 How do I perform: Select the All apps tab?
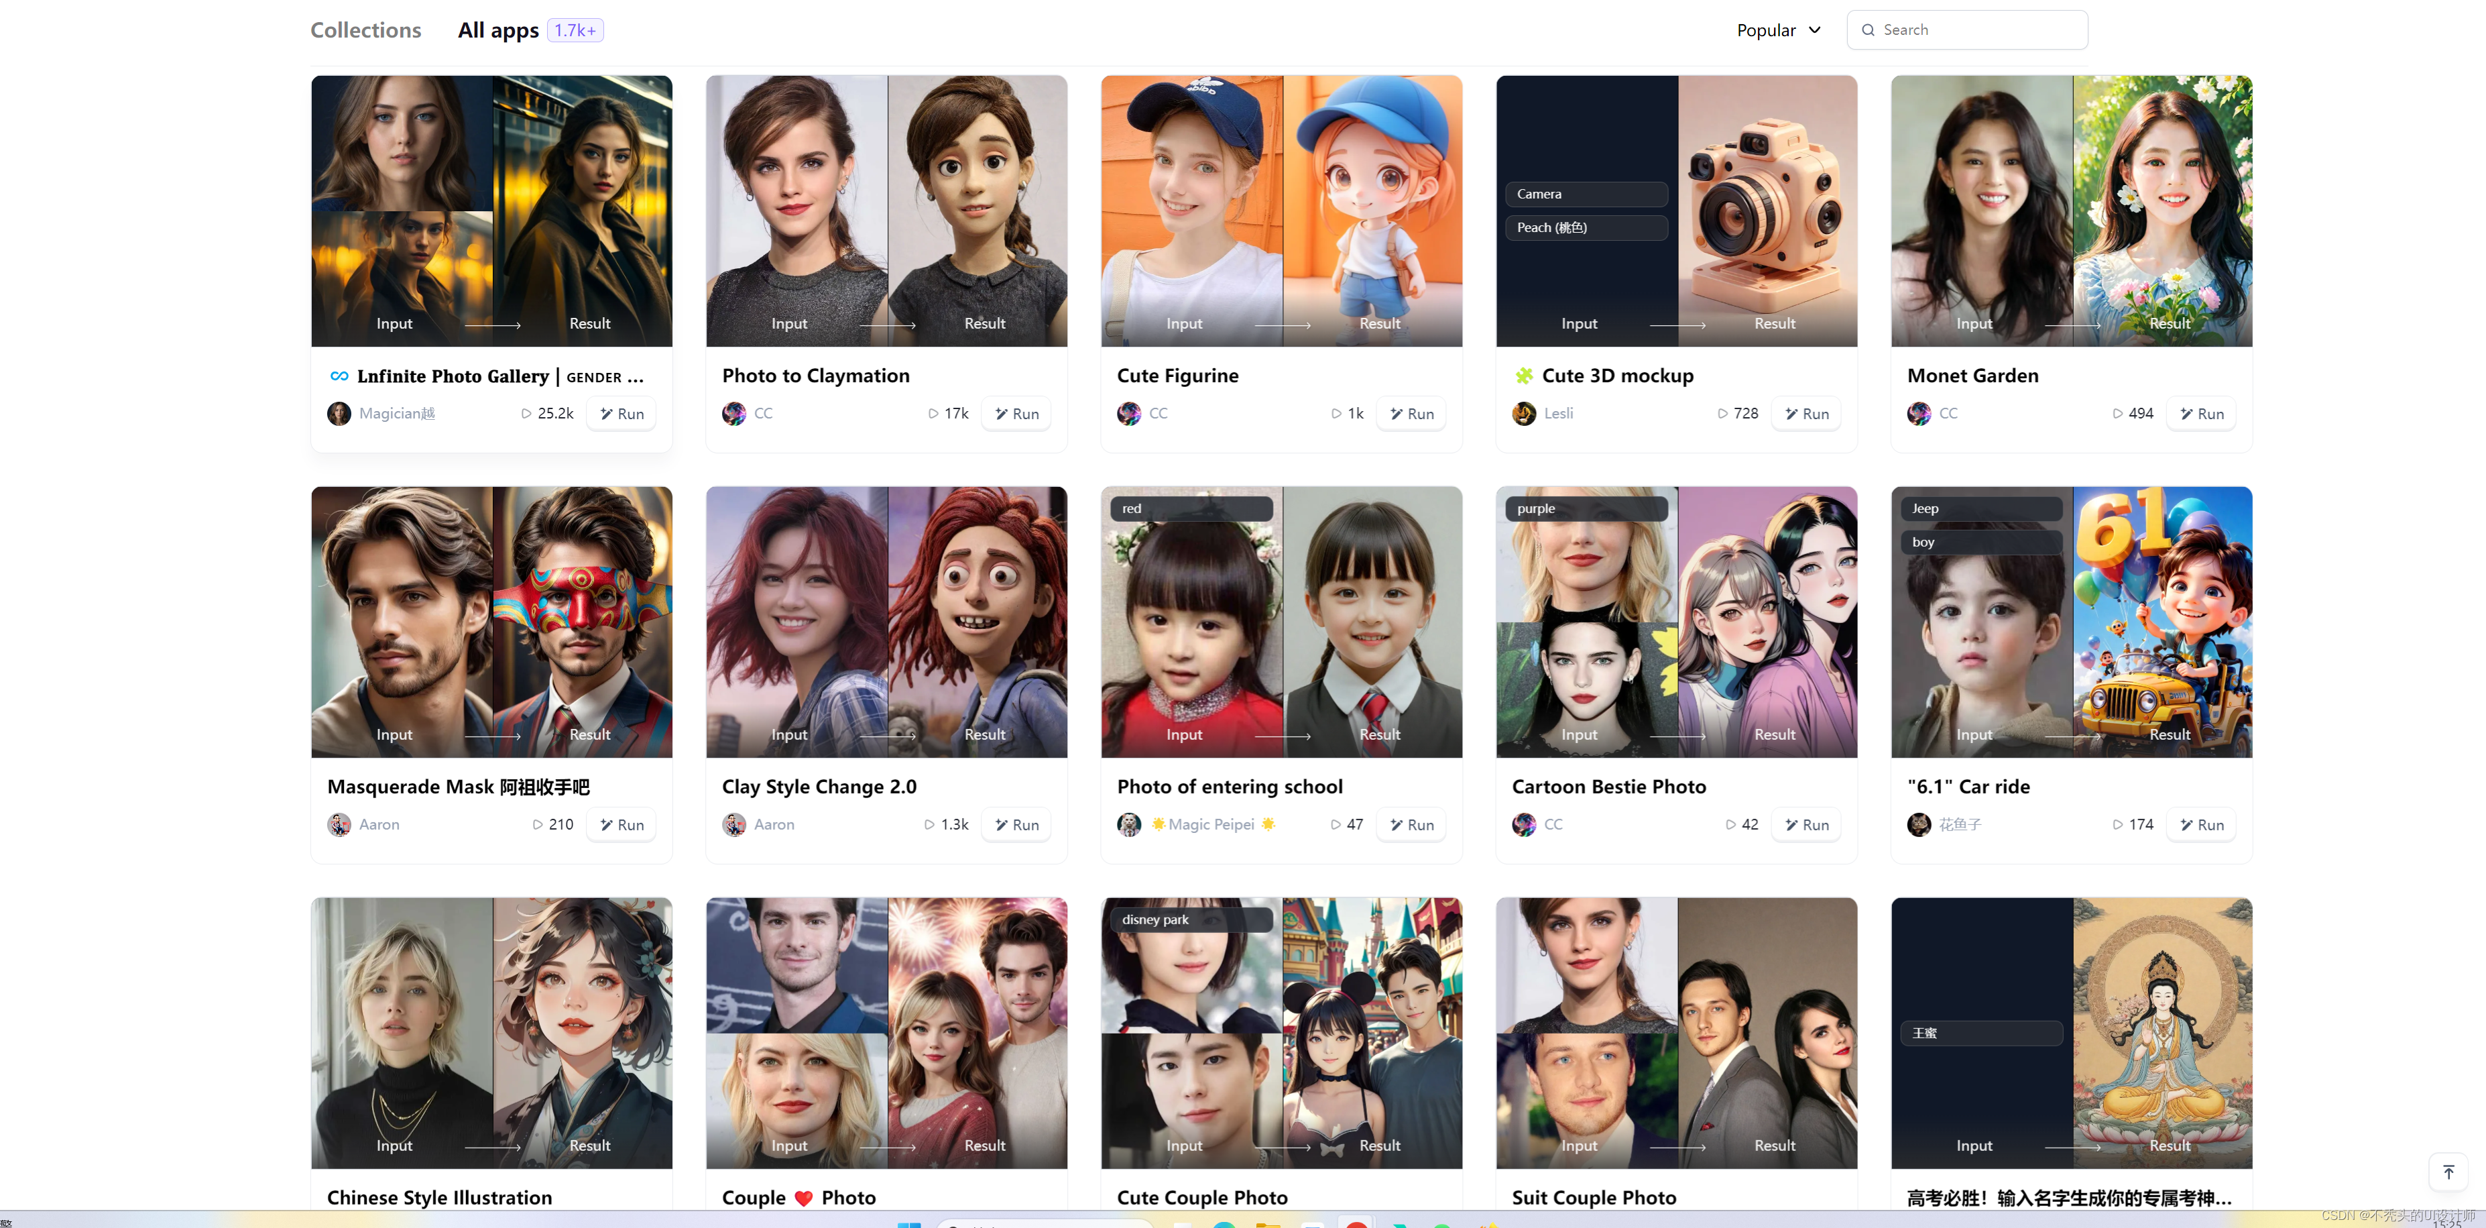pyautogui.click(x=498, y=30)
